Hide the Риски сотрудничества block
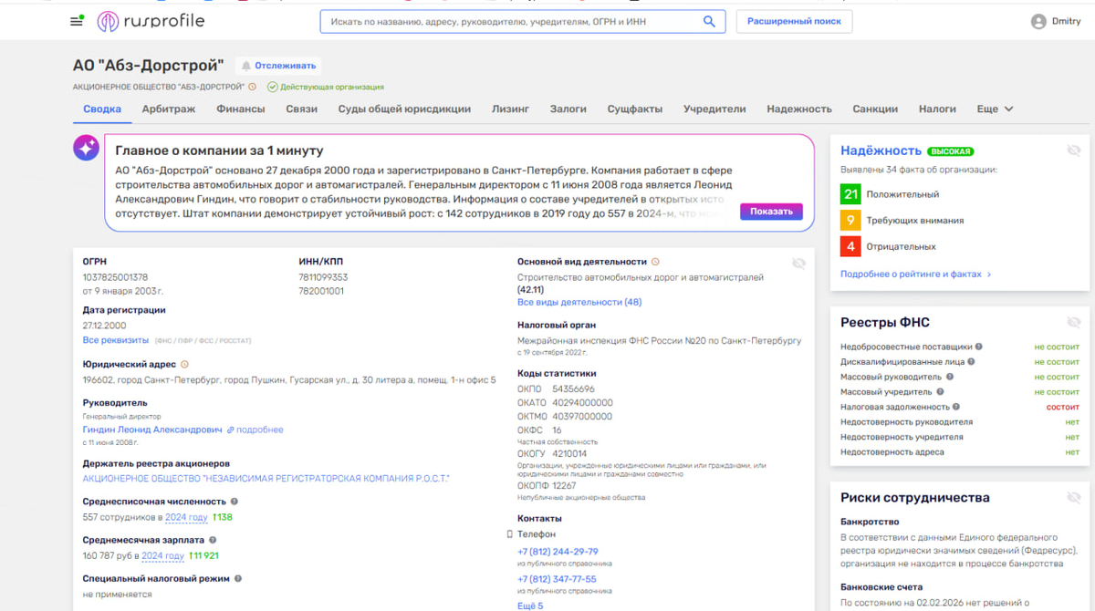The height and width of the screenshot is (611, 1095). [1074, 497]
